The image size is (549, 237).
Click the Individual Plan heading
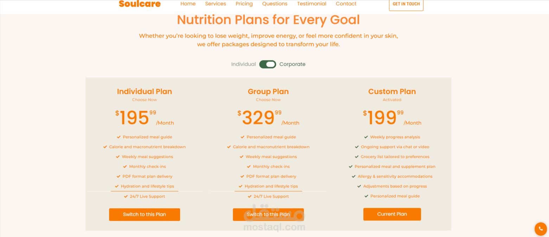pyautogui.click(x=145, y=91)
